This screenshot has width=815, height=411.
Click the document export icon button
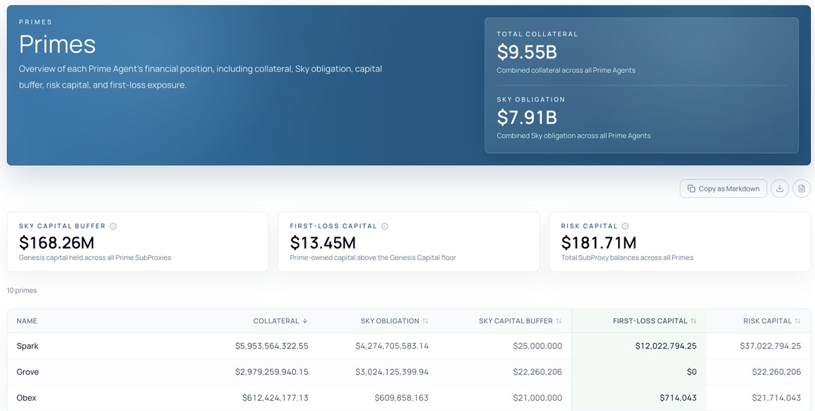point(801,188)
